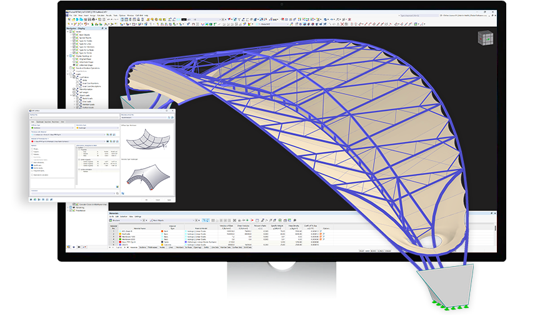Expand Special Objects node in Navigator
This screenshot has width=560, height=315.
point(71,38)
